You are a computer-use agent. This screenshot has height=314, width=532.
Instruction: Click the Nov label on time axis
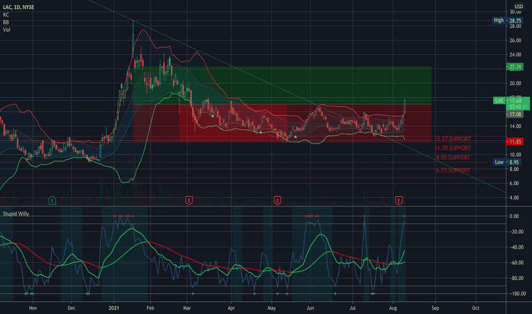33,308
